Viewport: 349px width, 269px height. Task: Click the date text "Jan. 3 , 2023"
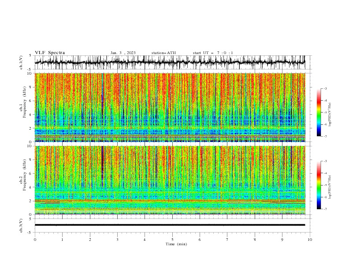(x=123, y=53)
